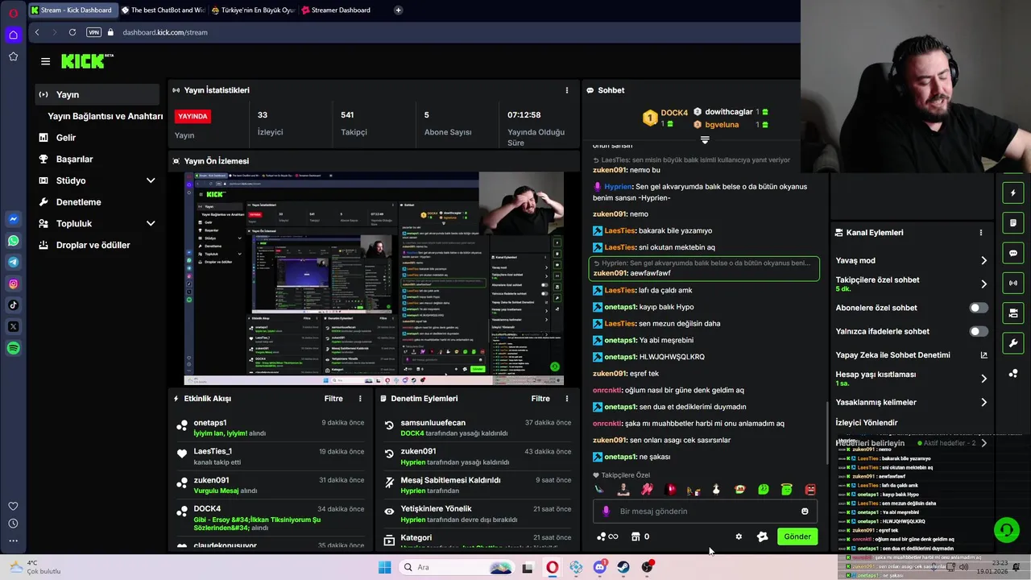Viewport: 1031px width, 580px height.
Task: Open Denetim Eylemleri three-dot menu
Action: coord(566,399)
